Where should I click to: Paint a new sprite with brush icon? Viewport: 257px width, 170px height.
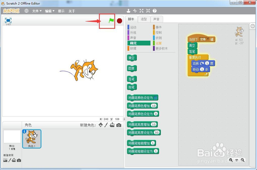(x=106, y=125)
